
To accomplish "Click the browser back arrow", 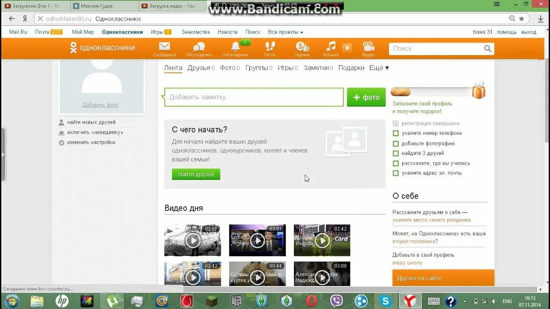I will pyautogui.click(x=12, y=18).
